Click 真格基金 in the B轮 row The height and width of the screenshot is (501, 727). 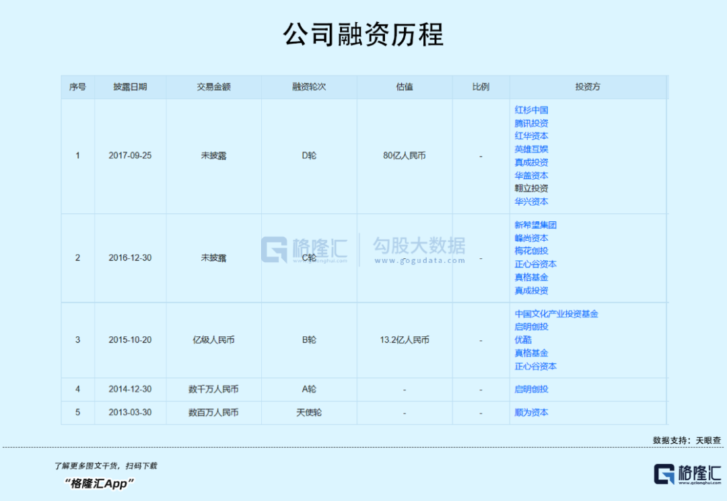click(531, 353)
